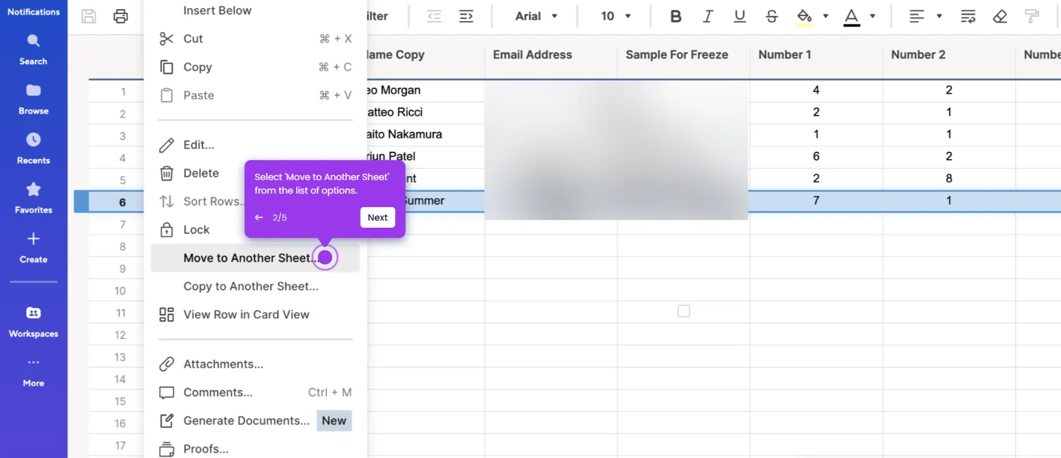
Task: Select Copy to Another Sheet...
Action: click(255, 286)
